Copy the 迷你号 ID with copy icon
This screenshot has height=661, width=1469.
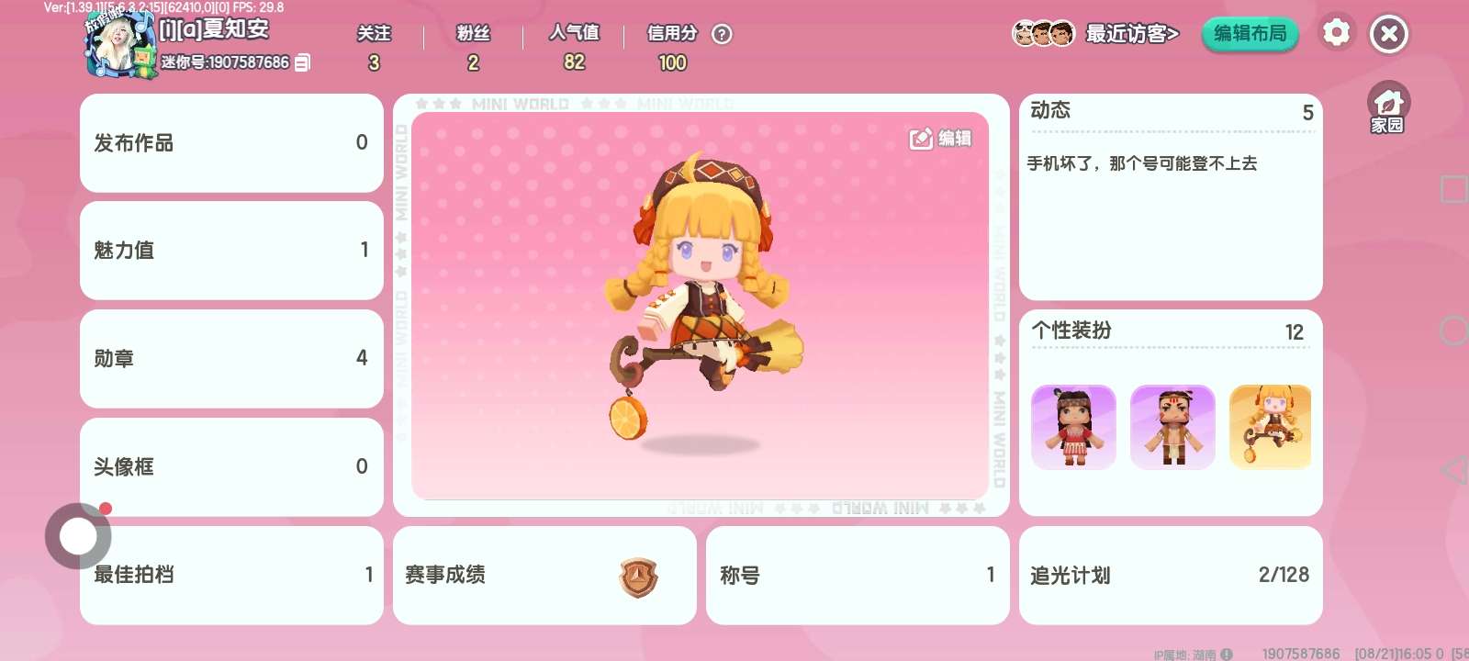point(302,62)
